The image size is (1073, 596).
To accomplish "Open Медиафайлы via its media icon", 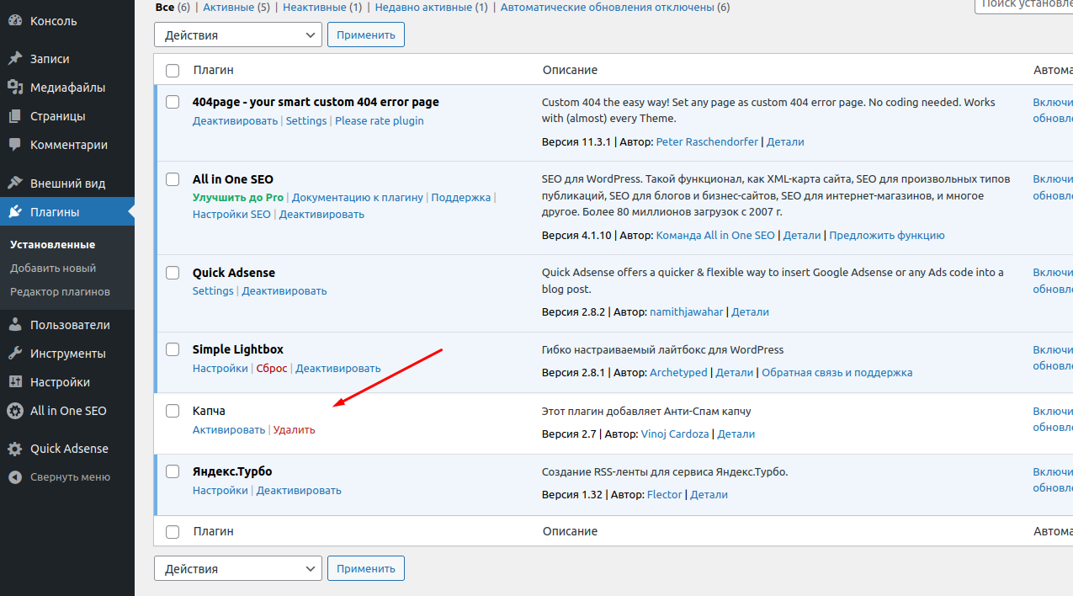I will (14, 88).
